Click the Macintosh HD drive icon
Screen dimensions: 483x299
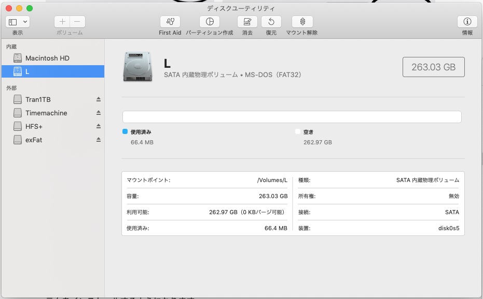pos(18,58)
